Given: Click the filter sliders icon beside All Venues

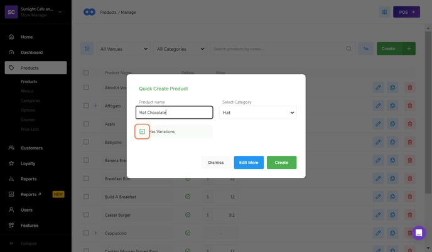Looking at the screenshot, I should [x=87, y=48].
